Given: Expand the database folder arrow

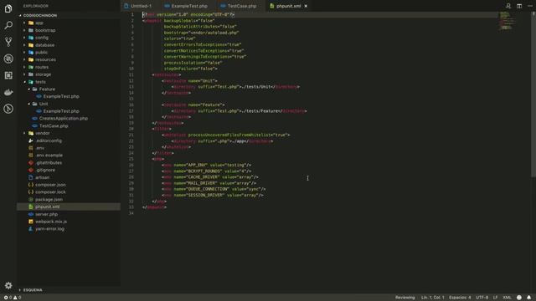Looking at the screenshot, I should point(24,45).
